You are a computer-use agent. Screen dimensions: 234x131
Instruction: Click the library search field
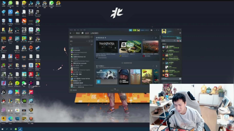pyautogui.click(x=80, y=45)
